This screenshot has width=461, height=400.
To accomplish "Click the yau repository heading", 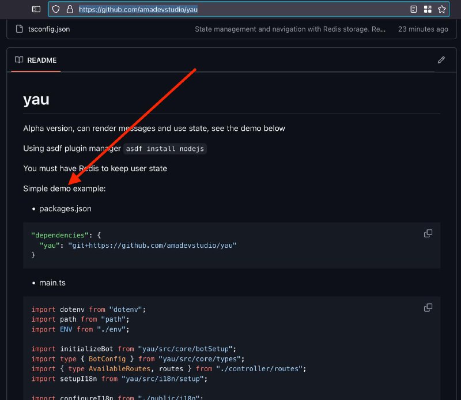I will pos(36,99).
